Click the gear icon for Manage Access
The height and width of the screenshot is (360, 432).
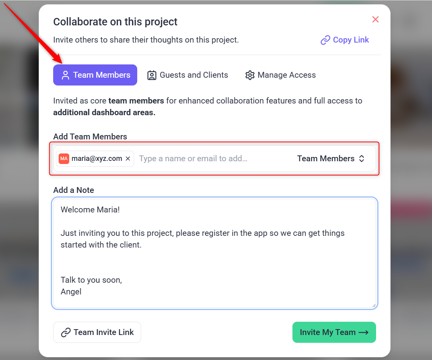coord(250,75)
